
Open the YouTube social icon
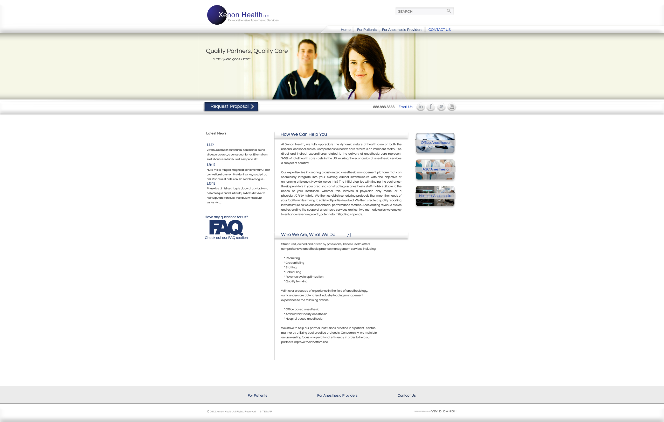[452, 107]
